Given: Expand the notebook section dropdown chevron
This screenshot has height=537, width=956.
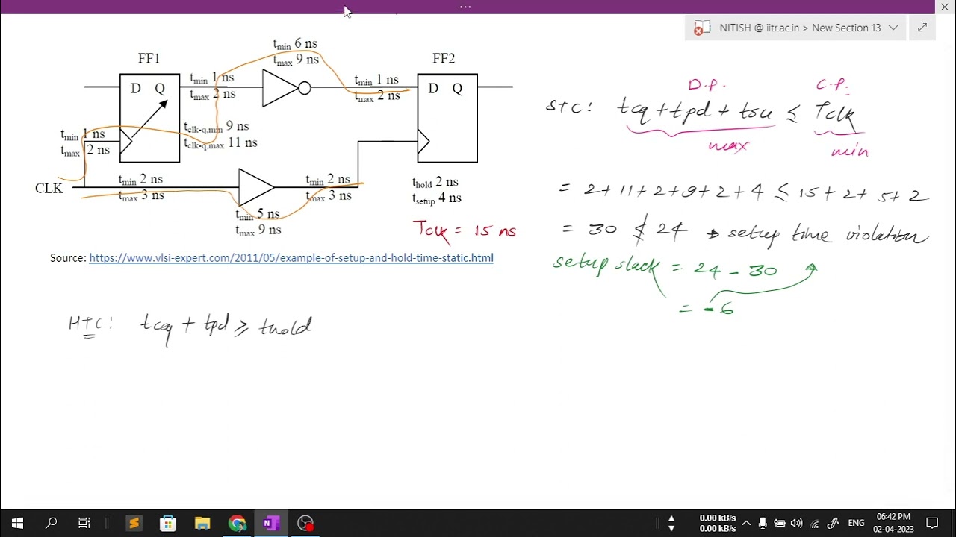Looking at the screenshot, I should (x=893, y=28).
